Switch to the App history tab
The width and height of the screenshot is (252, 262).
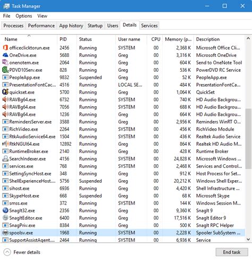pyautogui.click(x=71, y=26)
